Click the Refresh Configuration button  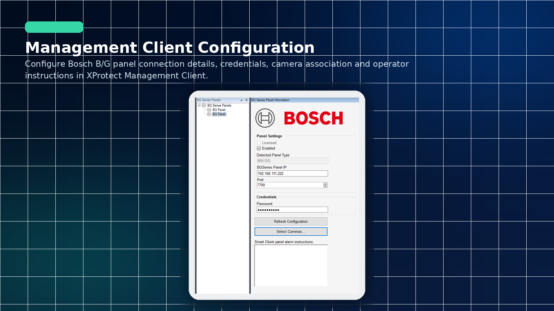291,222
